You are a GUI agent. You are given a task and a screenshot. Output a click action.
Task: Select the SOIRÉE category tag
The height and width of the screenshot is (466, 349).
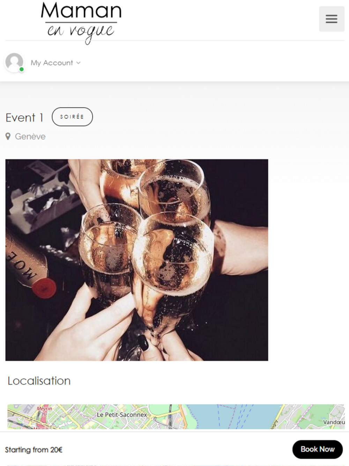(x=72, y=117)
